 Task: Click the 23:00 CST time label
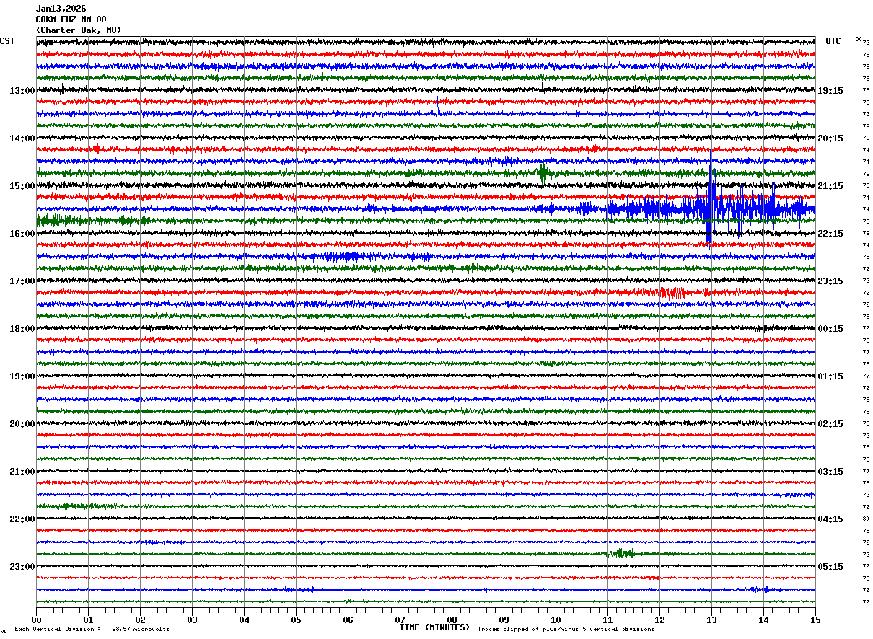[x=22, y=567]
